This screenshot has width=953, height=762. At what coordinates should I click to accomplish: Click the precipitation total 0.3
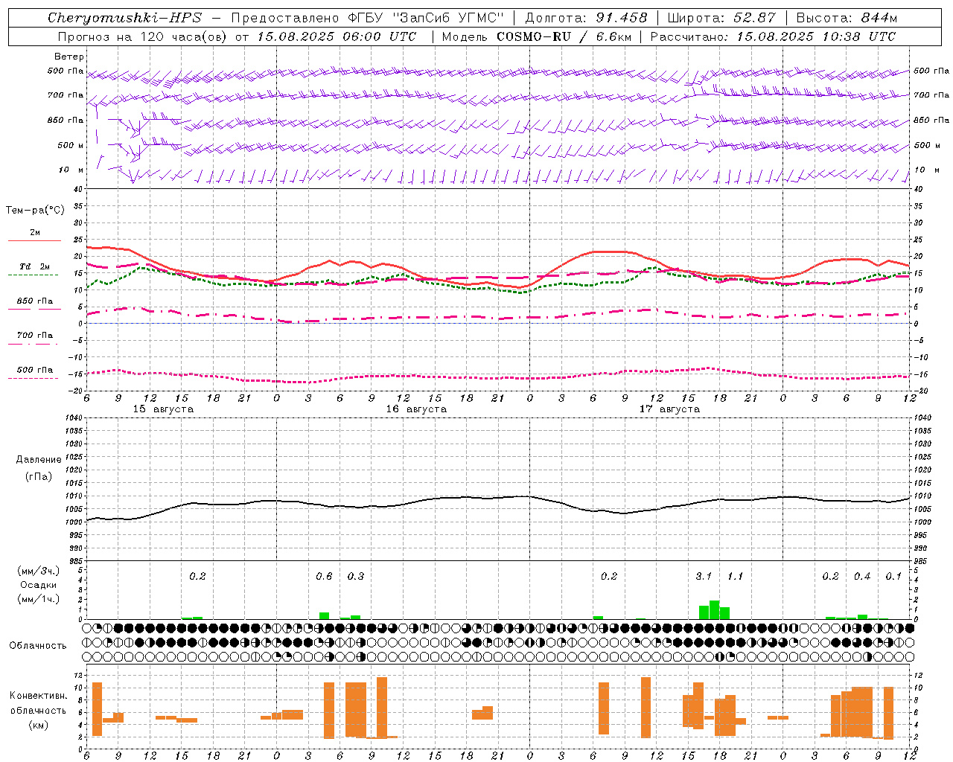[x=356, y=576]
